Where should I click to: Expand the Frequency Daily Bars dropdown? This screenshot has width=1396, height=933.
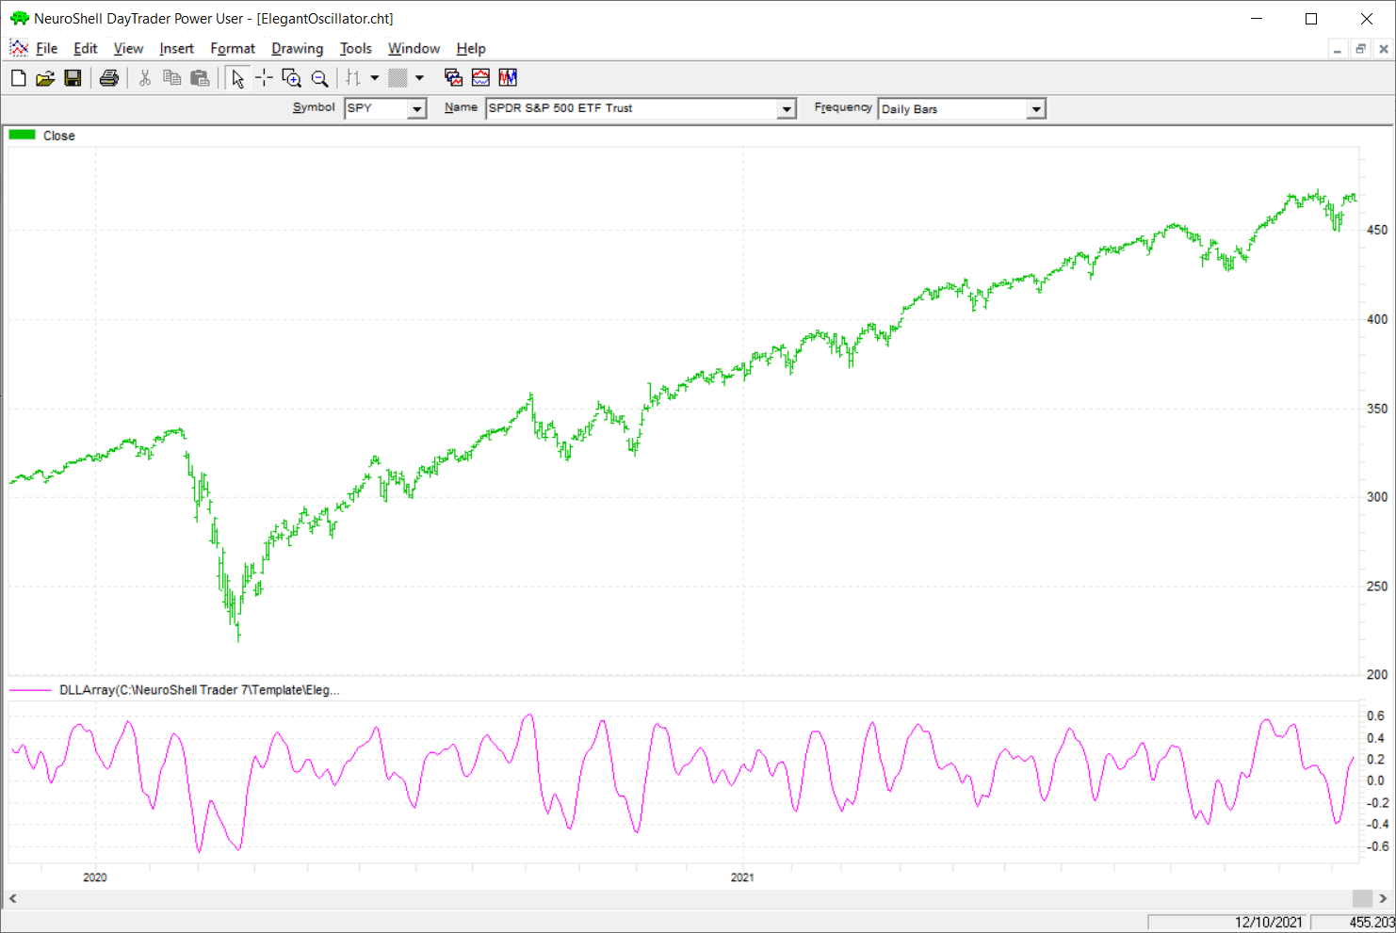(1036, 109)
